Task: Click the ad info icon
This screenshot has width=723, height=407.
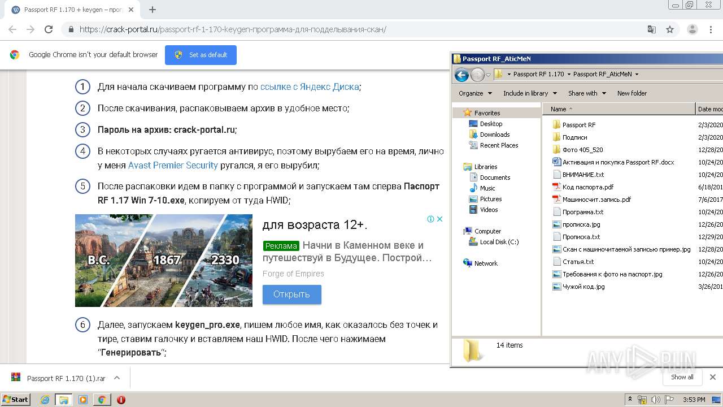Action: pyautogui.click(x=430, y=219)
